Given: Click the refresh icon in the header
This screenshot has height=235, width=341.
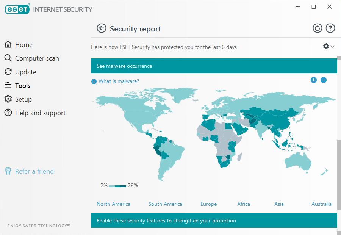Looking at the screenshot, I should pyautogui.click(x=317, y=28).
